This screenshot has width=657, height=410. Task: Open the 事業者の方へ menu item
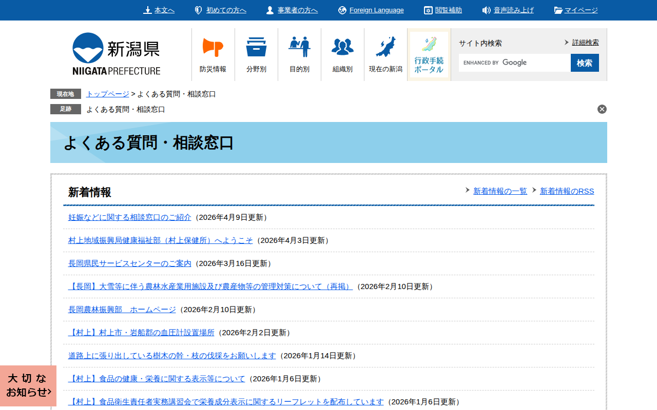coord(297,10)
